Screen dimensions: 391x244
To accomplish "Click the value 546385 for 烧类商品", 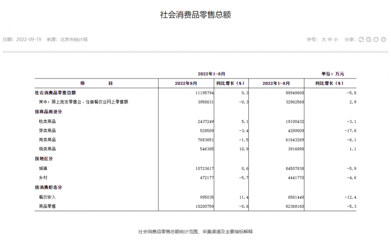I will point(207,149).
